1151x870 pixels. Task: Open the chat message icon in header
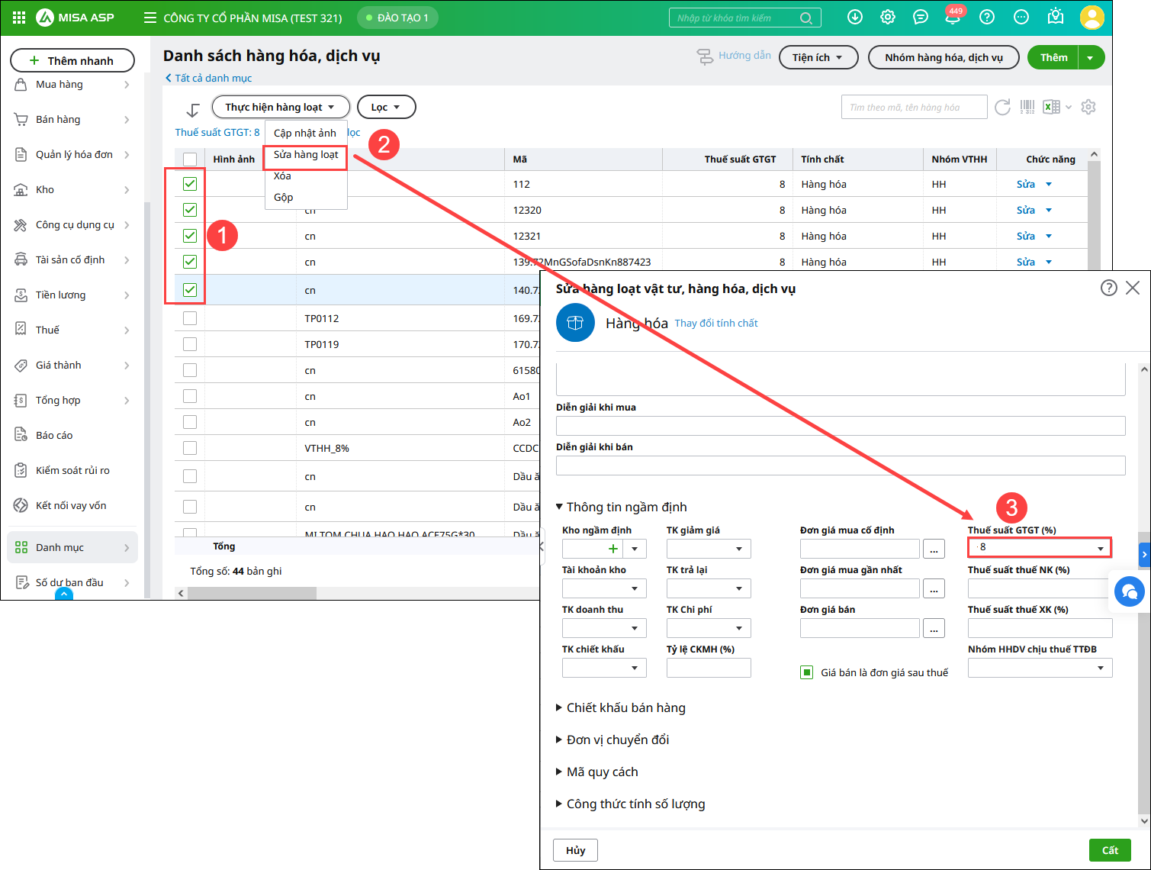point(921,17)
